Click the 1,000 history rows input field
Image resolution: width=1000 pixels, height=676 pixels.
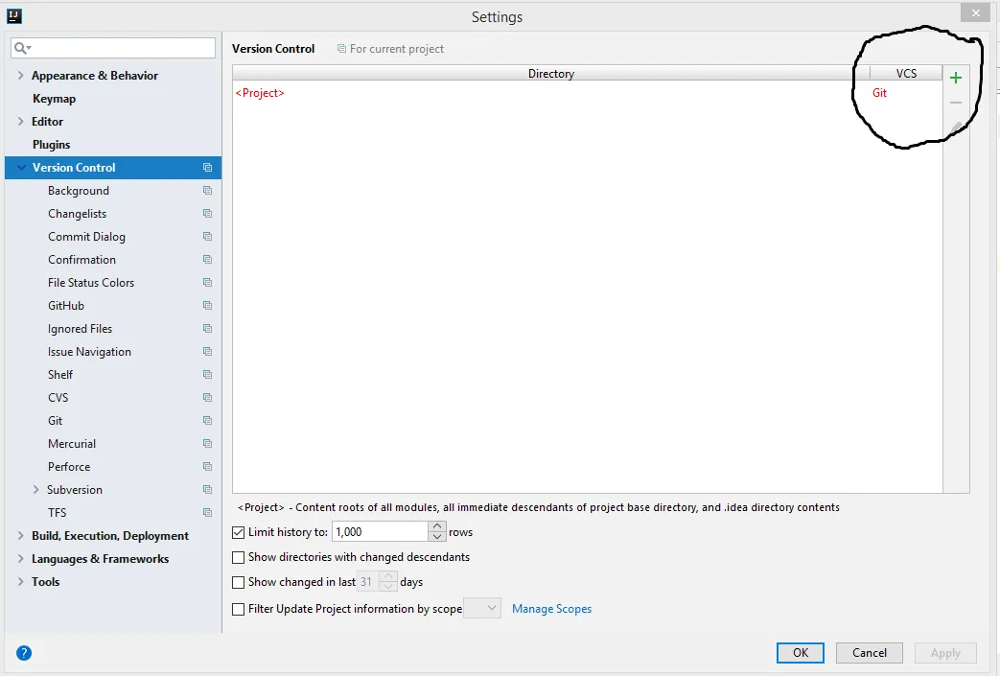point(380,532)
